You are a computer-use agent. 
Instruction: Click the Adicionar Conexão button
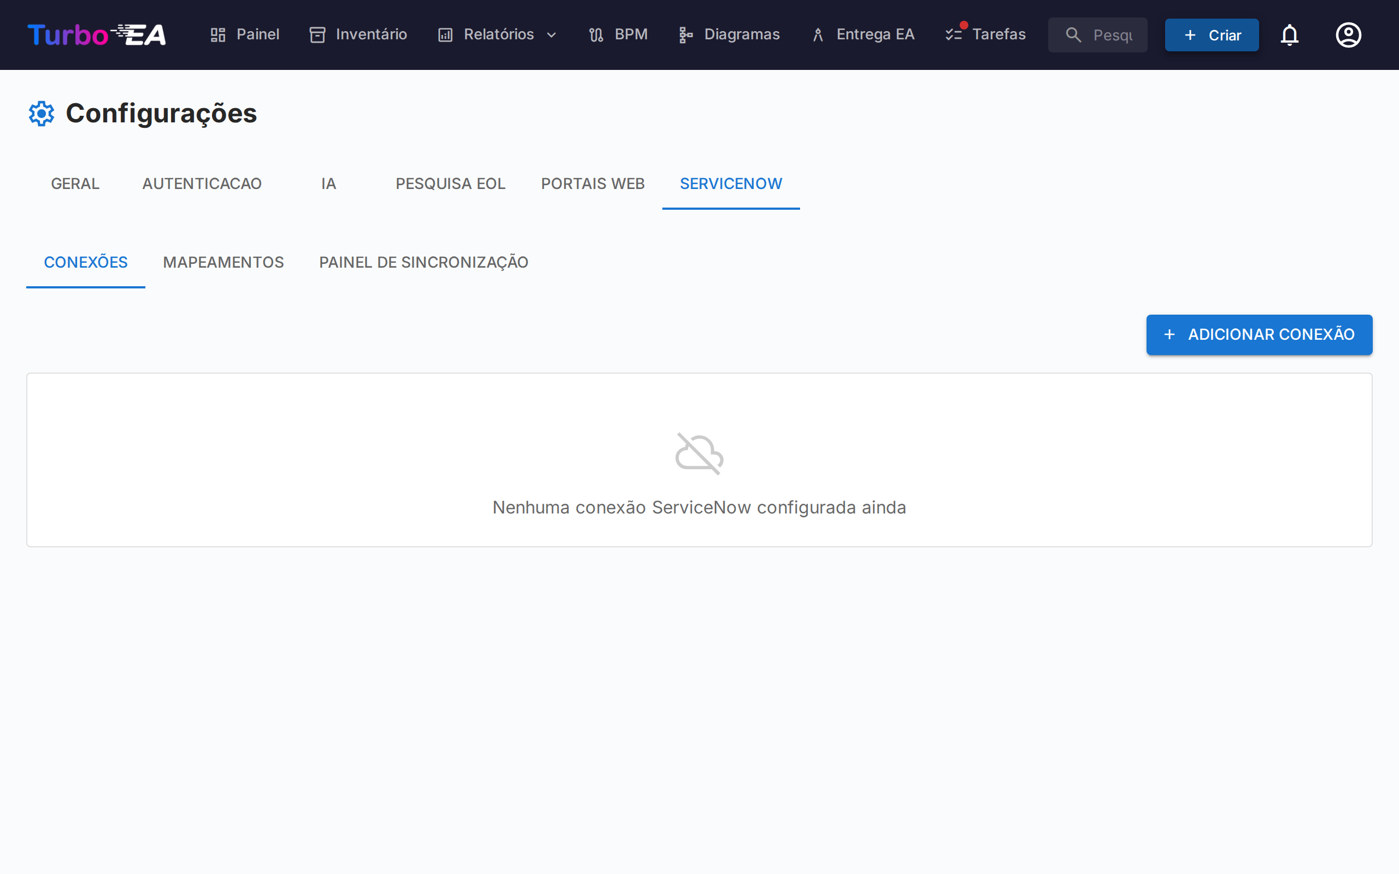coord(1259,334)
